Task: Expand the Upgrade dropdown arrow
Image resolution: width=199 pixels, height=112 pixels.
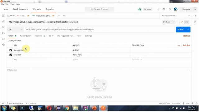Action: tap(196, 9)
